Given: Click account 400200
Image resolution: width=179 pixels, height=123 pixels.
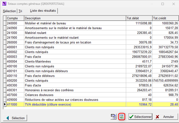Looking at the screenshot, I should click(x=15, y=81).
